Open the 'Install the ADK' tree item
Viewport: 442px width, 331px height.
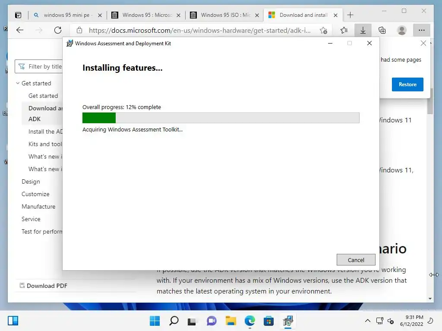[45, 131]
